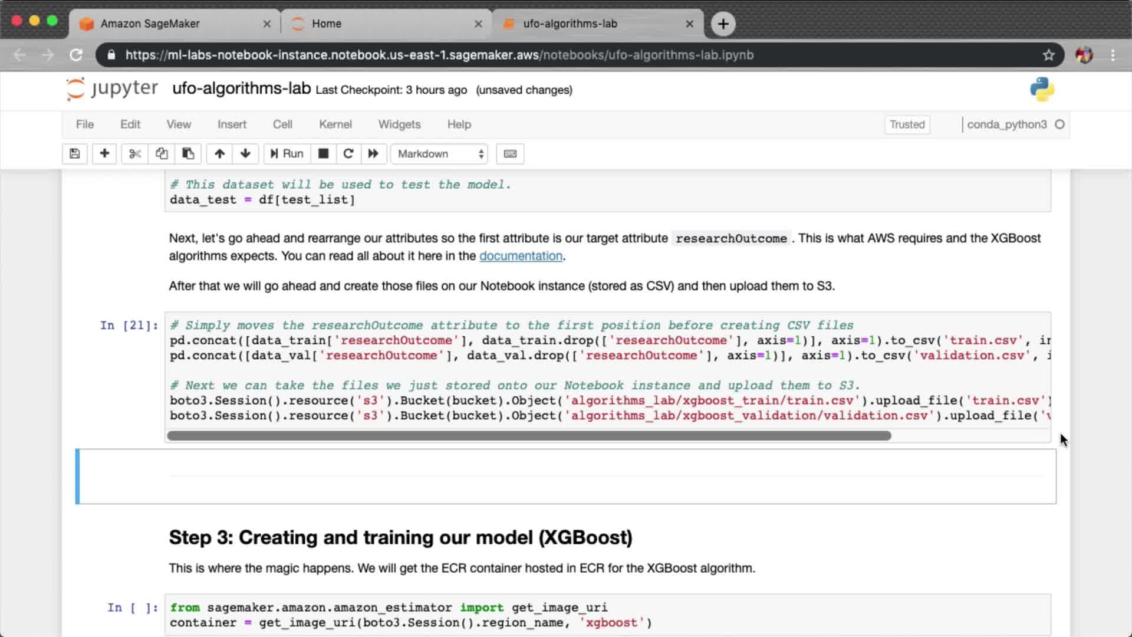Copy selected cells using the toolbar icon
This screenshot has width=1132, height=637.
pyautogui.click(x=162, y=154)
